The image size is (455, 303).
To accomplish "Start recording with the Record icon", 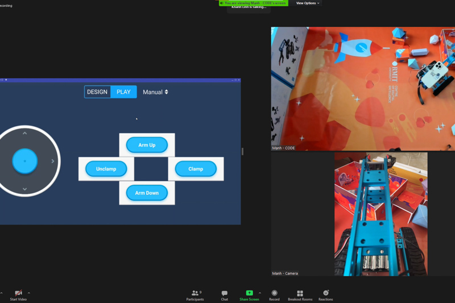I will (x=274, y=293).
